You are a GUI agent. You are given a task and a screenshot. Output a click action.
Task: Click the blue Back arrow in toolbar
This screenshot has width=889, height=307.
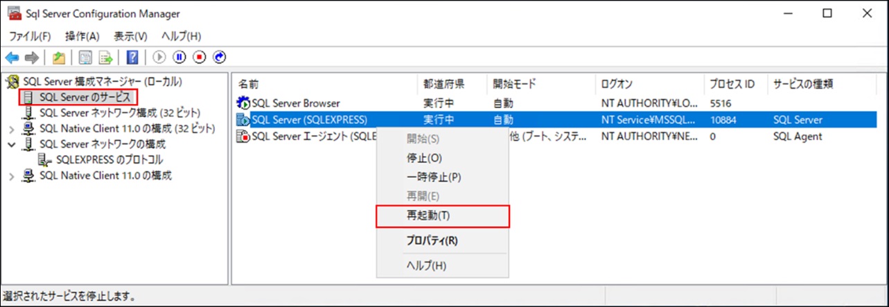pyautogui.click(x=12, y=58)
